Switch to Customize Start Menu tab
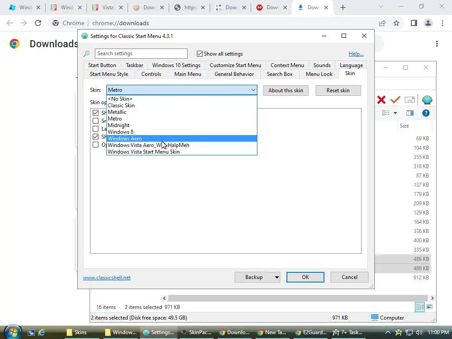 pyautogui.click(x=235, y=65)
